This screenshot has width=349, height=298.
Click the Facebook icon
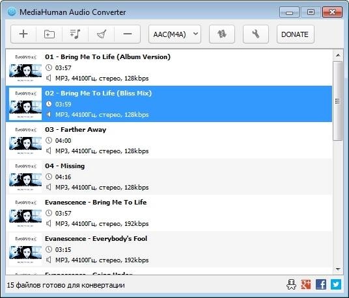coord(321,284)
